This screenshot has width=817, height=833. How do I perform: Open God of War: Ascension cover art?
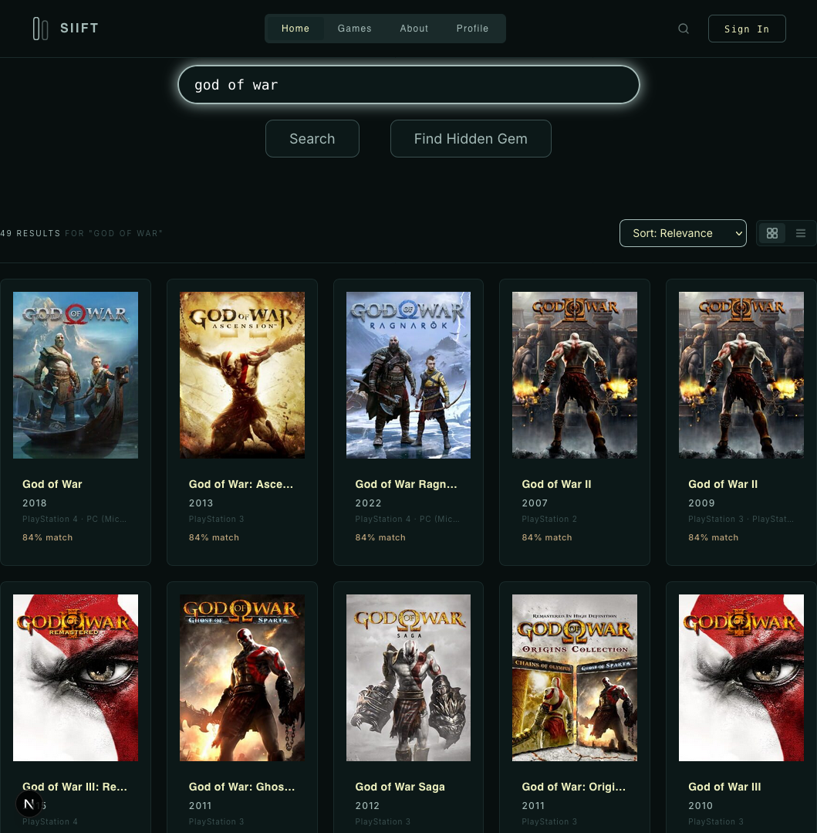[242, 375]
